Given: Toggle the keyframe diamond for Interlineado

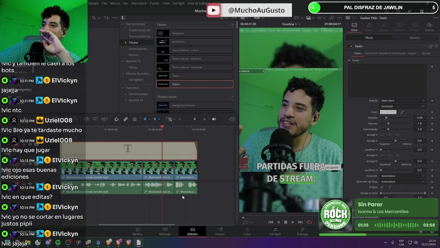Looking at the screenshot, I should (x=432, y=129).
